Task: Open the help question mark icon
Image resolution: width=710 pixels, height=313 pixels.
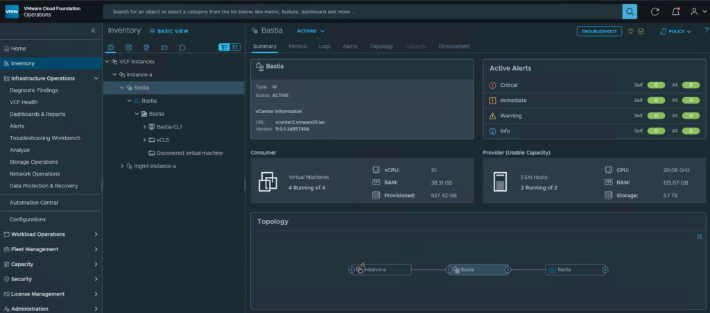Action: (x=705, y=31)
